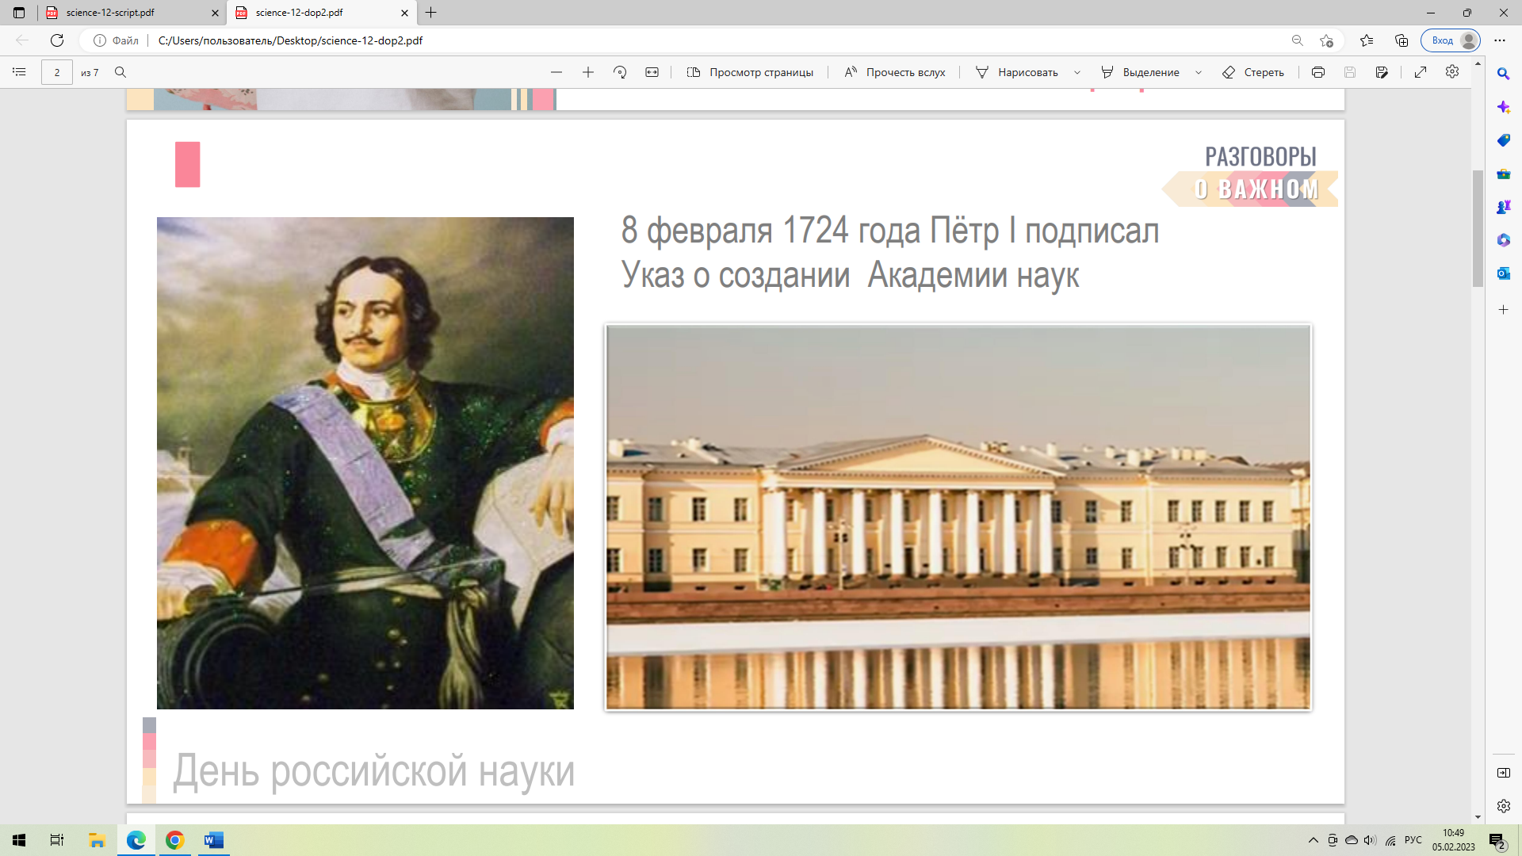Click the Academy of Sciences building photo
The height and width of the screenshot is (856, 1522).
point(958,517)
